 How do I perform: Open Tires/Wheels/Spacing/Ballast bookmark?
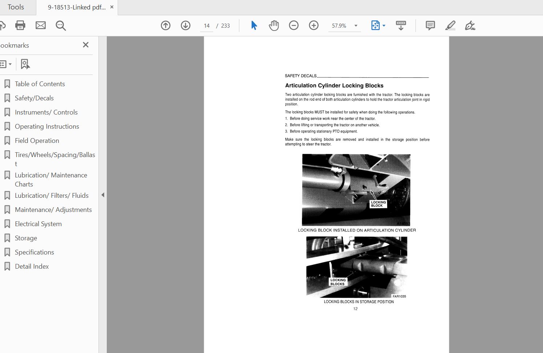coord(55,159)
